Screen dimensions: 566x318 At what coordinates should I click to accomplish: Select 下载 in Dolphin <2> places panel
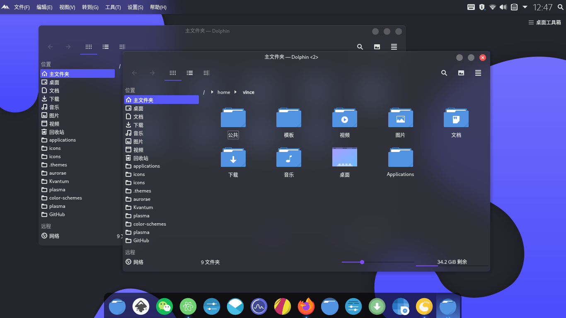click(162, 125)
